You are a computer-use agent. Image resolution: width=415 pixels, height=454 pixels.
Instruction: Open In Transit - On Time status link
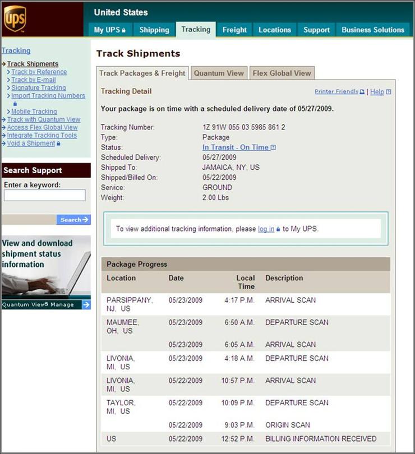pos(236,147)
